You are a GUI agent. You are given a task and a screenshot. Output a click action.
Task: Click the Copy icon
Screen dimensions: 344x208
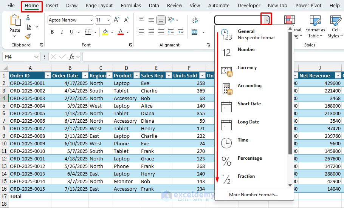(28, 27)
